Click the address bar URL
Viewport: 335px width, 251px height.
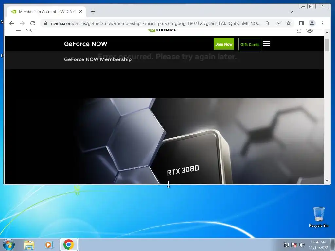(x=155, y=23)
